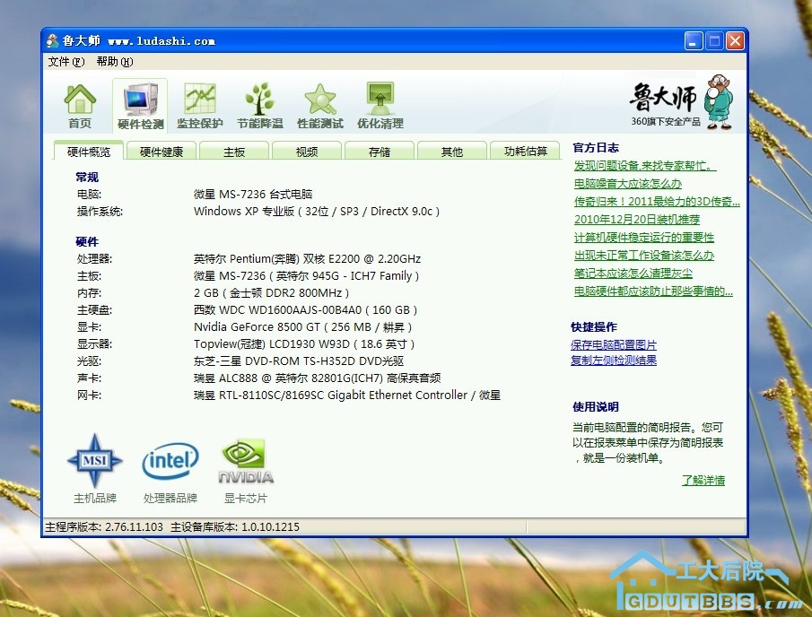This screenshot has width=812, height=617.
Task: Maximize the 鲁大师 window
Action: click(714, 40)
